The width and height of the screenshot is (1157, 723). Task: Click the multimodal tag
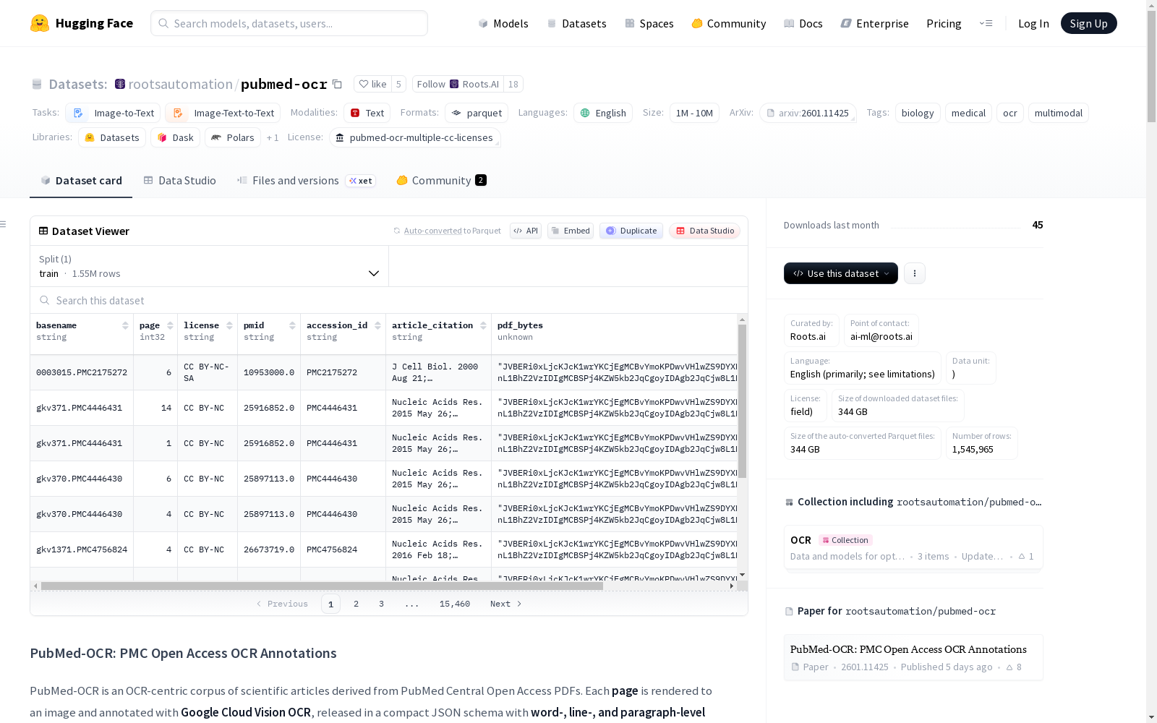(1059, 113)
